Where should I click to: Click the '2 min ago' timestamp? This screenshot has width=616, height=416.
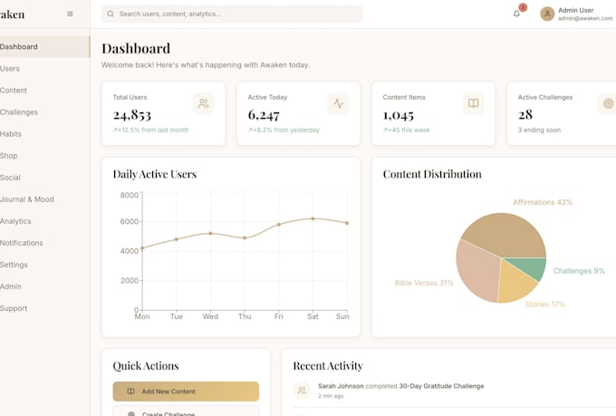[331, 396]
